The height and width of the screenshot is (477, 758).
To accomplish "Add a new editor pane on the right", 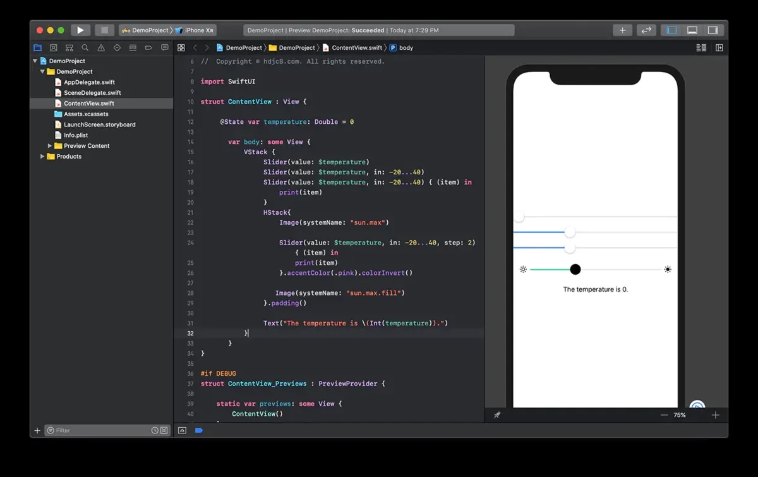I will [719, 47].
